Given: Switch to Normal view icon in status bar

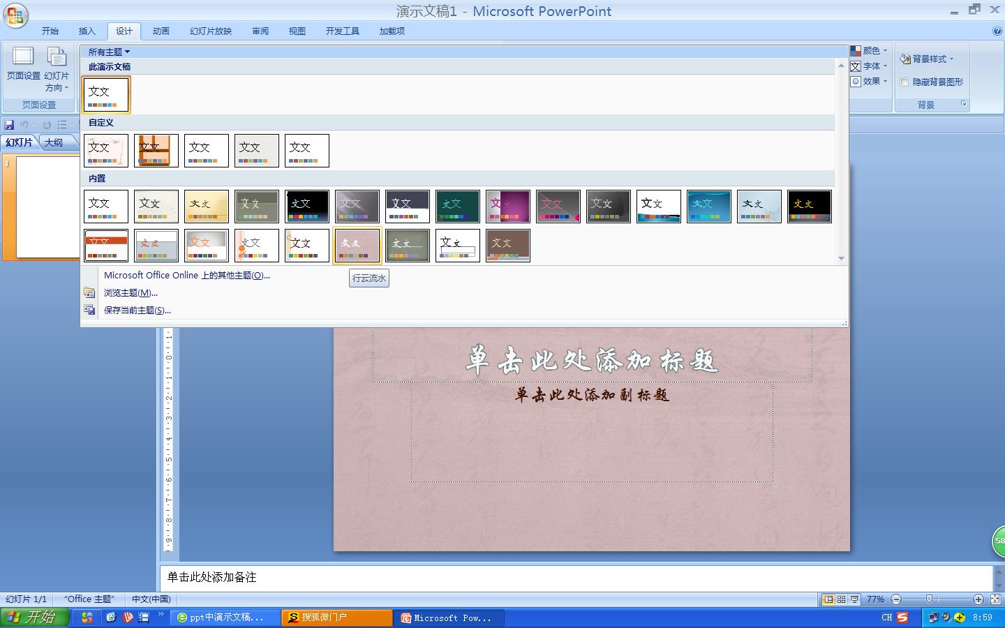Looking at the screenshot, I should [x=828, y=599].
